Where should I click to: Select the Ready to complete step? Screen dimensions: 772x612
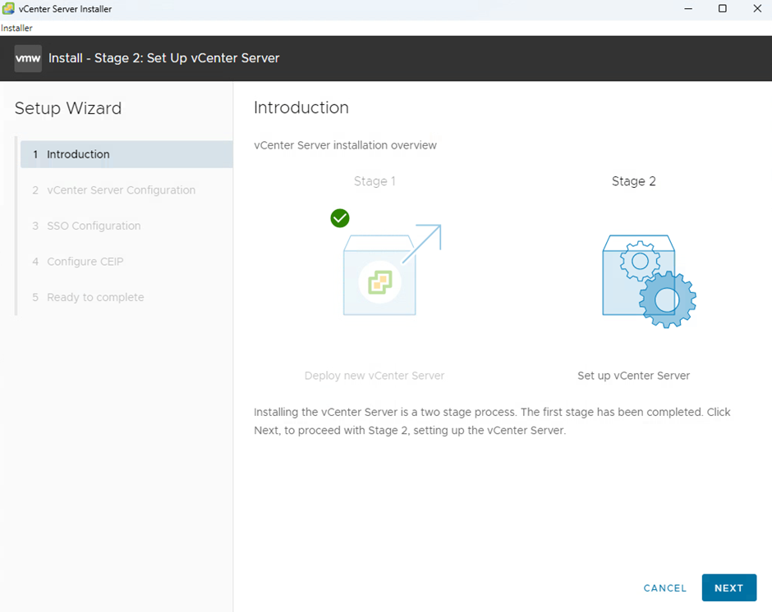(95, 297)
